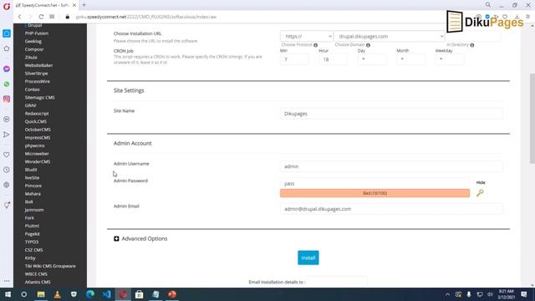
Task: Open Cortana search circle on taskbar
Action: (24, 294)
